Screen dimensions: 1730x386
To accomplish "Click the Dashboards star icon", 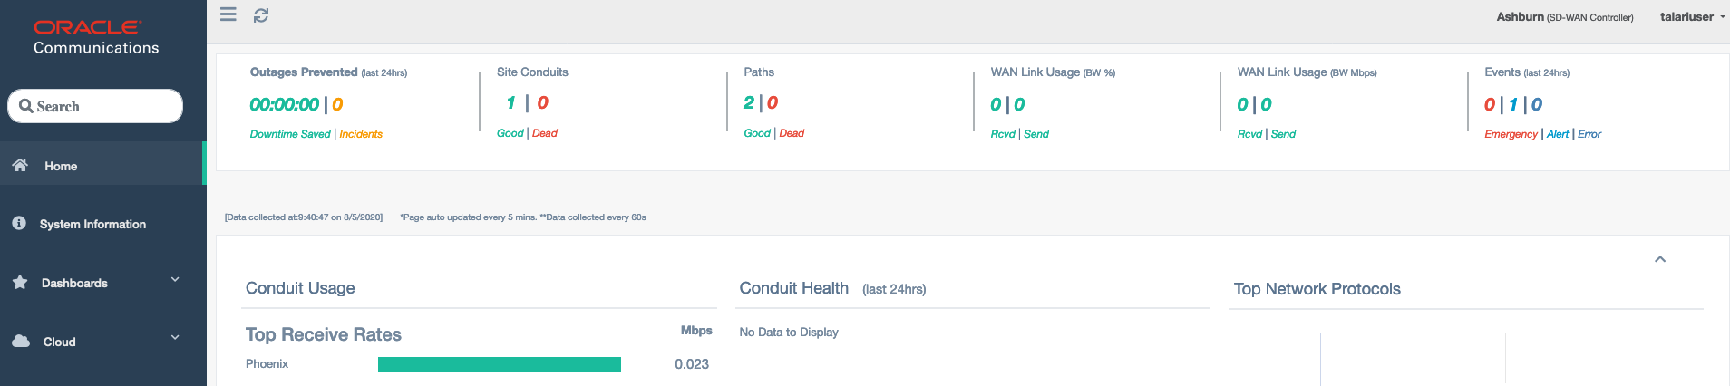I will [20, 282].
